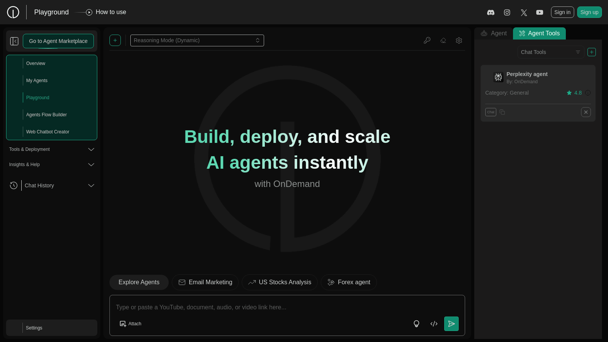Viewport: 608px width, 342px height.
Task: Choose the Email Marketing suggestion
Action: click(x=205, y=282)
